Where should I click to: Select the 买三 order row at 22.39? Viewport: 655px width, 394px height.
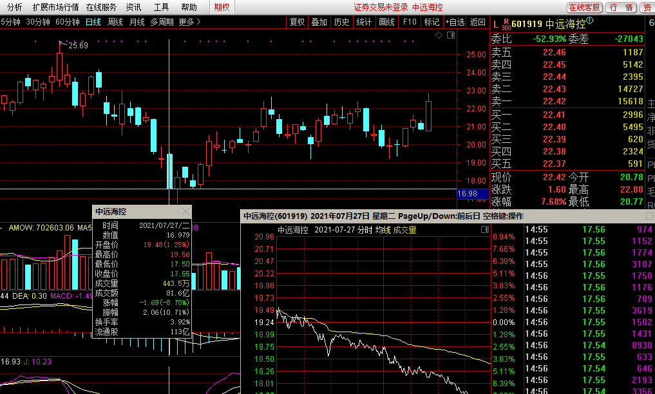[567, 139]
